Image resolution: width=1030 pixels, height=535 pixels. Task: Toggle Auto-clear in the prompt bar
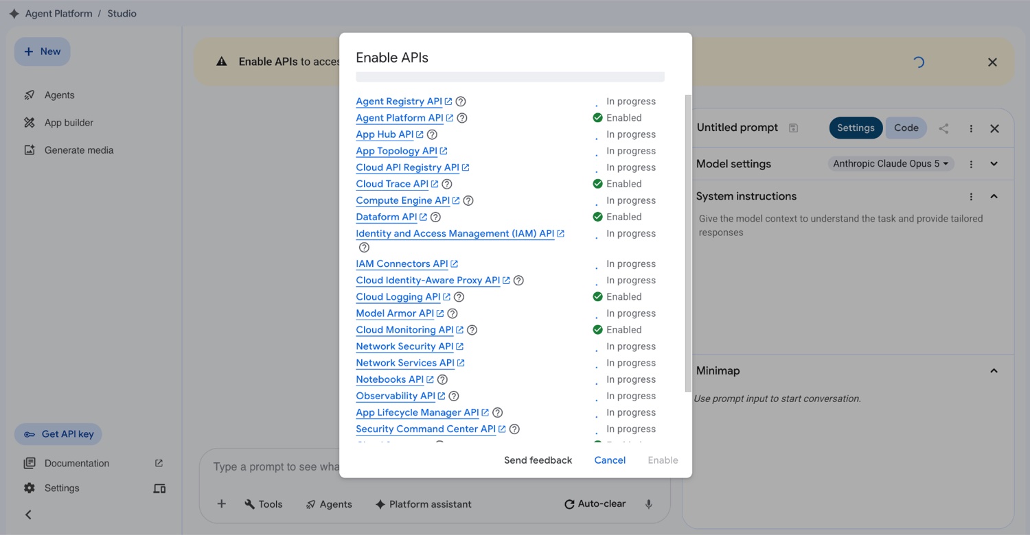(595, 504)
